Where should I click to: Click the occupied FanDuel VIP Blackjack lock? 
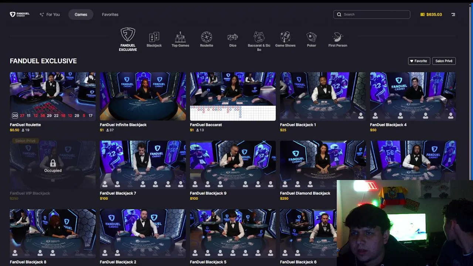pyautogui.click(x=53, y=163)
